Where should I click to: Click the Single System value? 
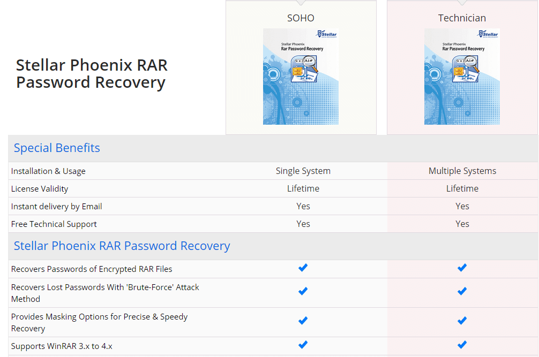pyautogui.click(x=303, y=171)
